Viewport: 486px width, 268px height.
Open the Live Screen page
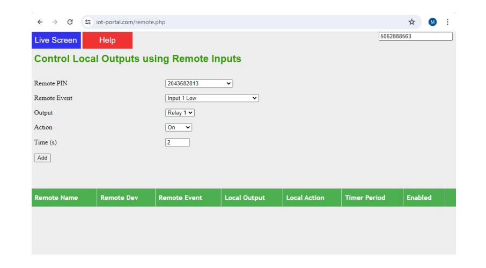click(x=56, y=40)
